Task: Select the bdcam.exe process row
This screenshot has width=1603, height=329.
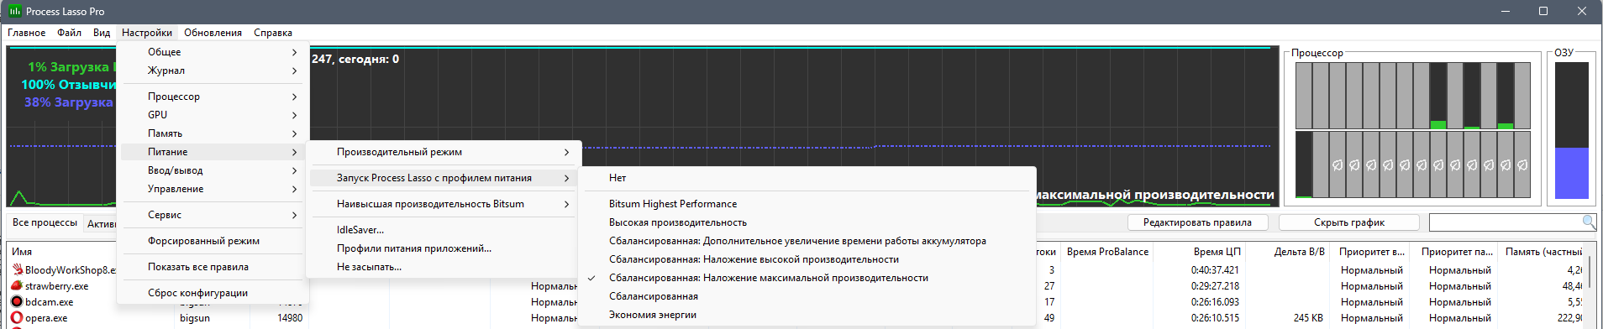Action: point(49,301)
